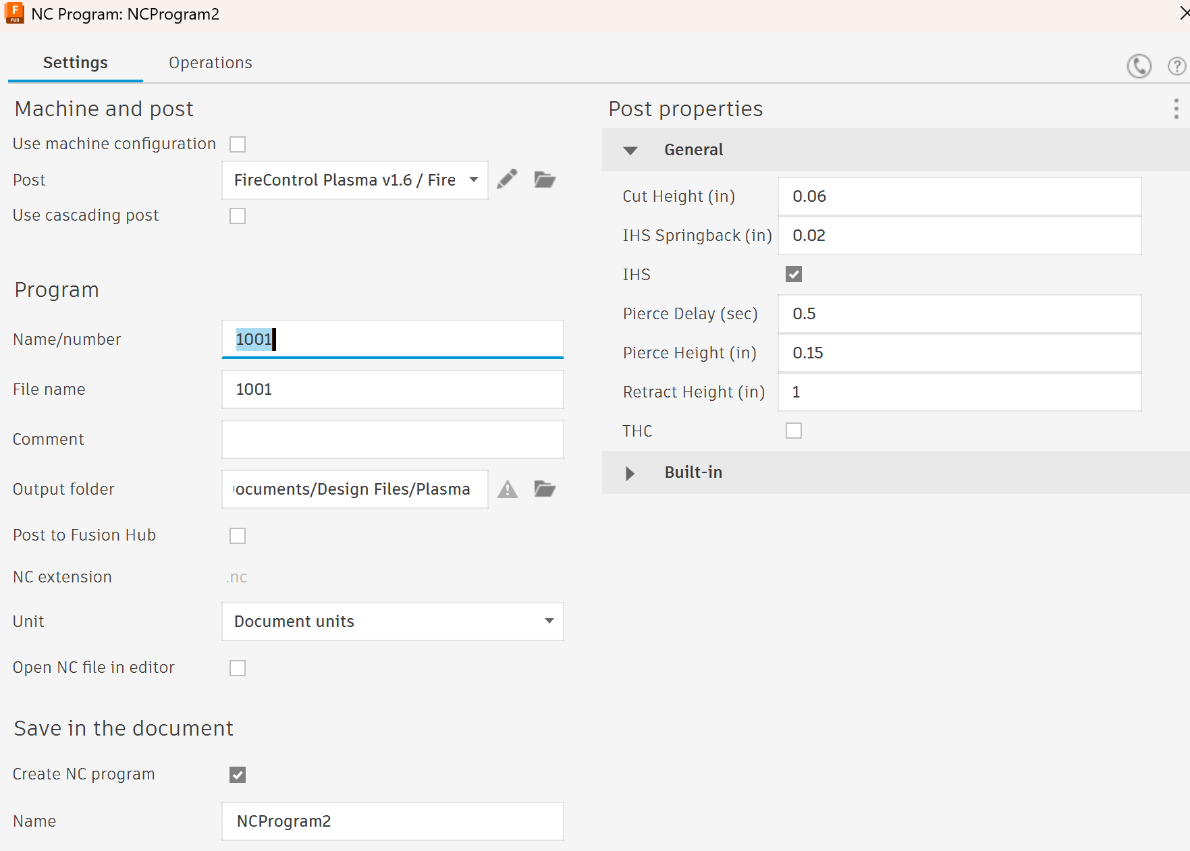This screenshot has height=851, width=1190.
Task: Open the Unit dropdown
Action: point(392,622)
